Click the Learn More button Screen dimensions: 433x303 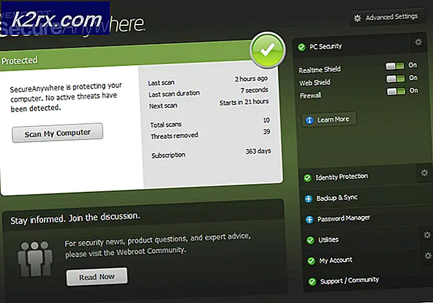tap(329, 120)
